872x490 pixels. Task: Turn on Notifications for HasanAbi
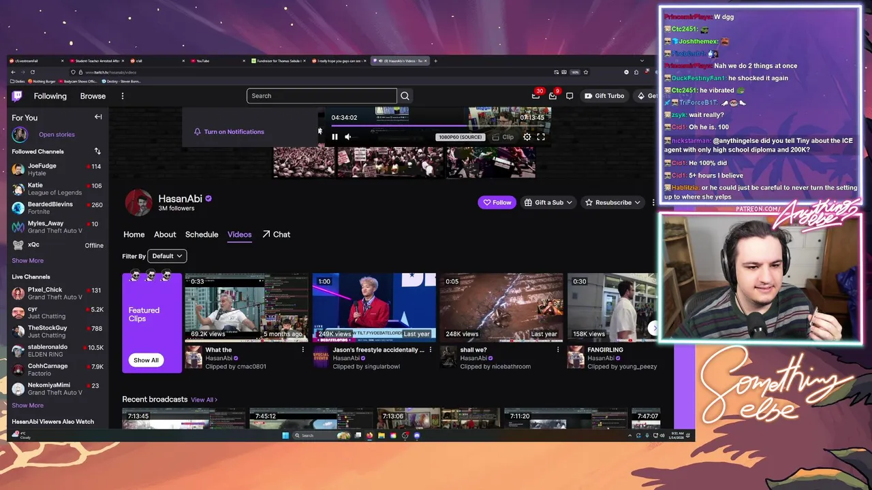[x=230, y=132]
